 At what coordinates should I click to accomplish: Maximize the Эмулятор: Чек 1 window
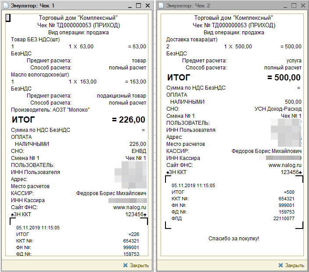tap(139, 6)
